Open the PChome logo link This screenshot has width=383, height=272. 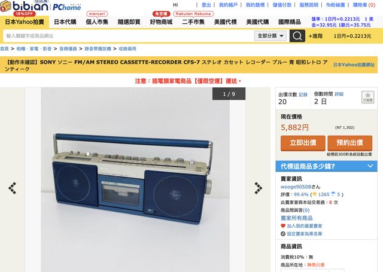tap(66, 7)
